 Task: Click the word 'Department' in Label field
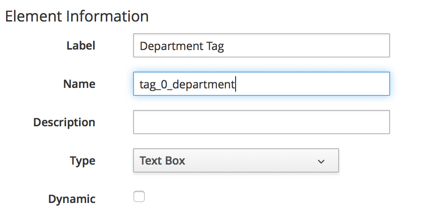click(171, 46)
